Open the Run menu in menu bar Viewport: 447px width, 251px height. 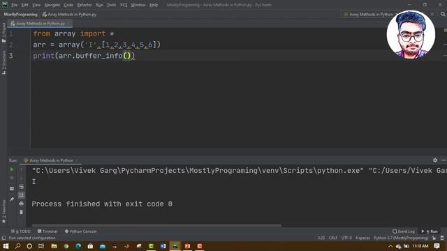coord(99,5)
